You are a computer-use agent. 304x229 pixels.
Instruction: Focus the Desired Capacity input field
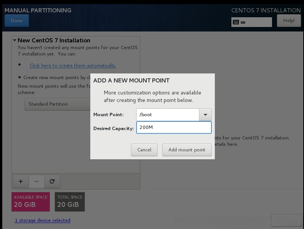point(174,127)
